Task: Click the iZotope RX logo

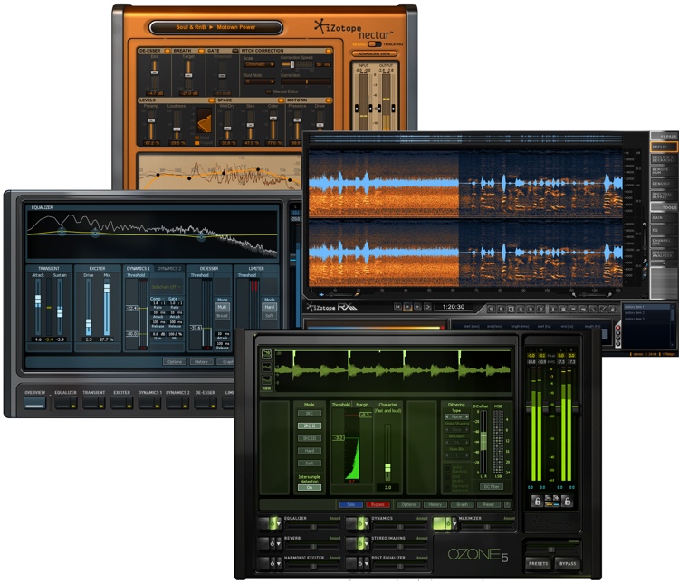Action: (x=331, y=308)
